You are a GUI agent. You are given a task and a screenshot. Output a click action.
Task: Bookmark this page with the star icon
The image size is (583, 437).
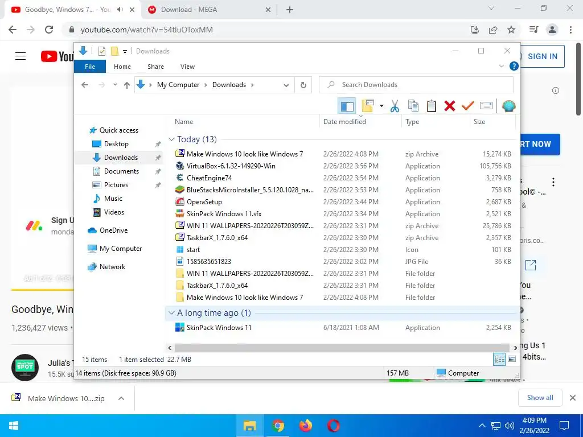click(511, 30)
